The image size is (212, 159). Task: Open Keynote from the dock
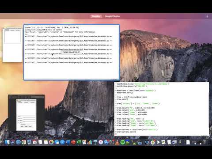coord(95,142)
